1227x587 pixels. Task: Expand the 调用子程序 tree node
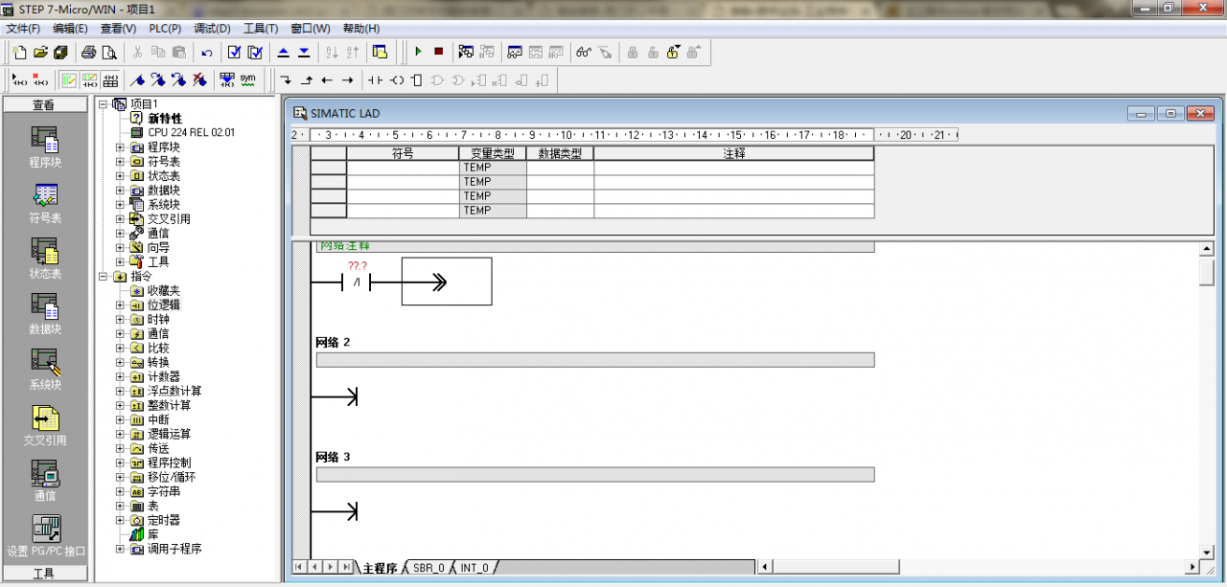[x=120, y=550]
